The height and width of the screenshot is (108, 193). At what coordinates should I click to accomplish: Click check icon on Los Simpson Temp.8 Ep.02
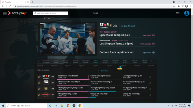point(150,77)
